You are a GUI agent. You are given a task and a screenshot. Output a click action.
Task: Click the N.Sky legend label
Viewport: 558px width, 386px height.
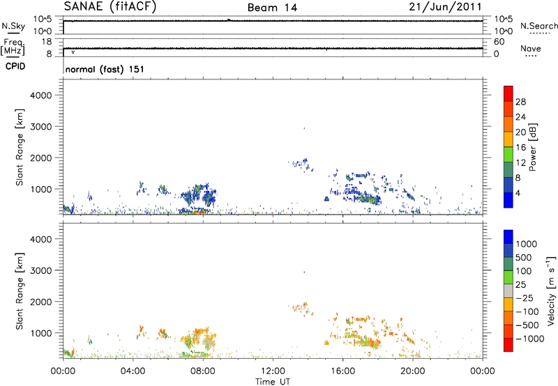pos(13,26)
